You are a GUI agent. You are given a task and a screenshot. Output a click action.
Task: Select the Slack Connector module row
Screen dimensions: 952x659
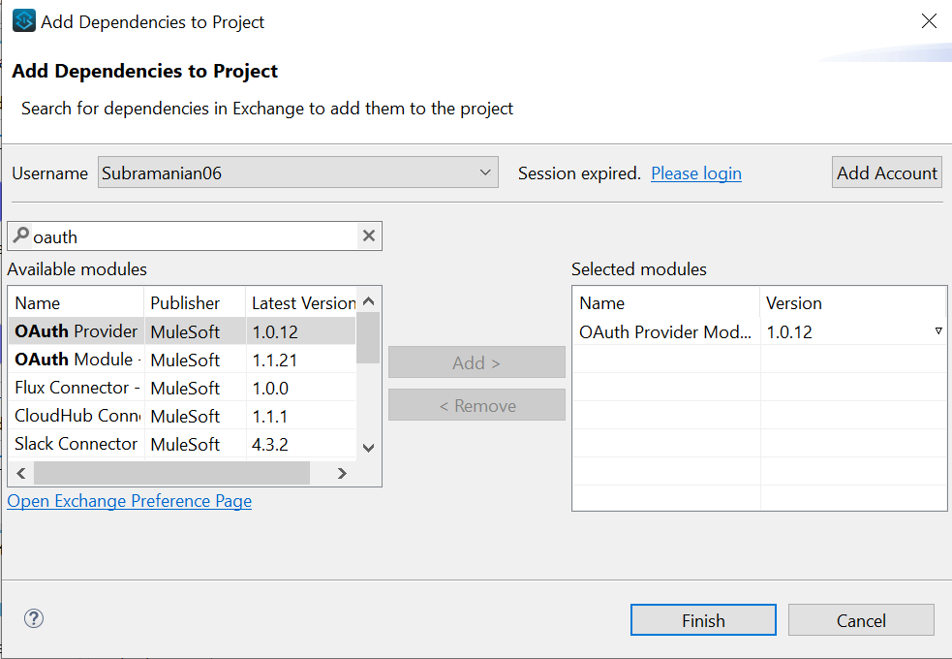coord(77,444)
